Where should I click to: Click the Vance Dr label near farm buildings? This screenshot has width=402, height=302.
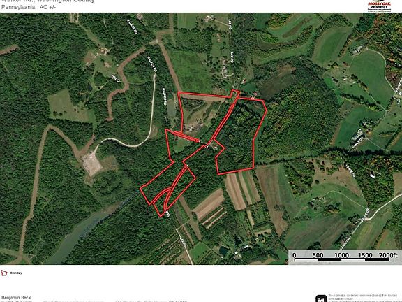click(358, 144)
